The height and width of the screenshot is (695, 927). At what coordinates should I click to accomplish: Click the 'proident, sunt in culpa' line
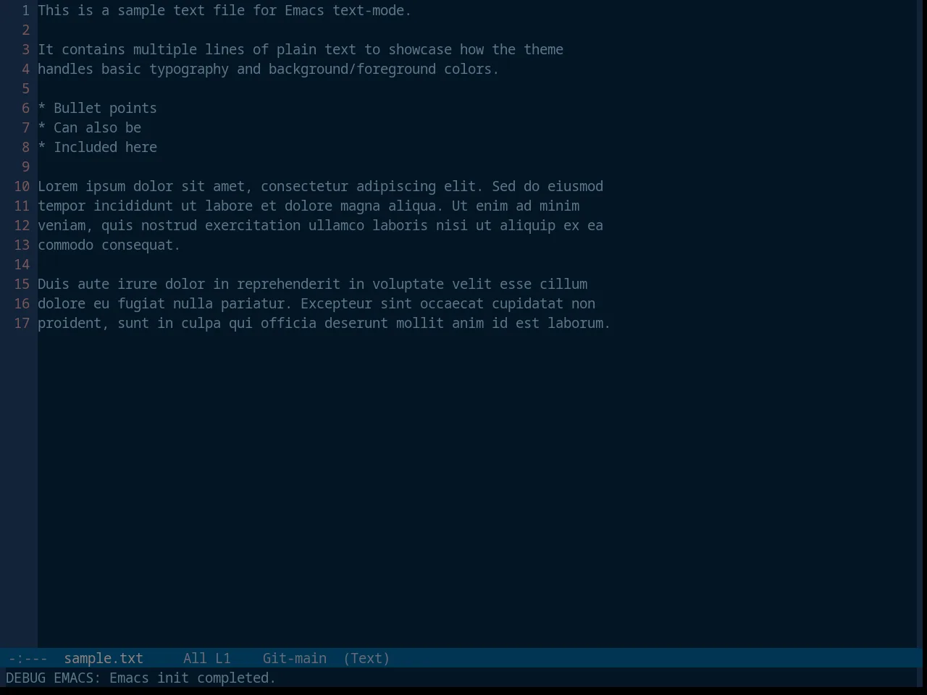coord(324,323)
